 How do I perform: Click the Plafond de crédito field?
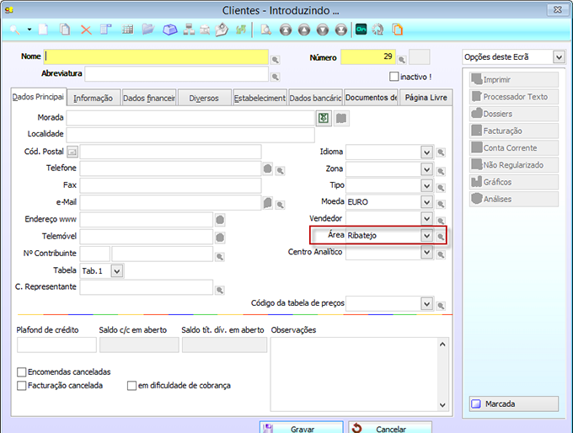56,345
